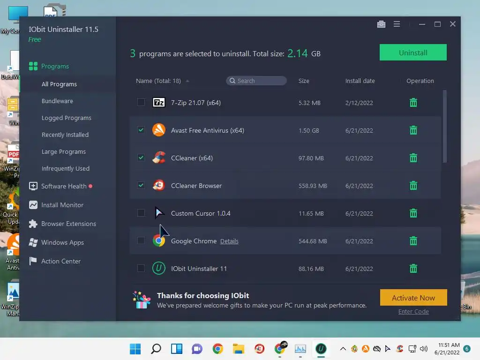Click the IObit Uninstaller program icon in list
Image resolution: width=480 pixels, height=360 pixels.
click(x=159, y=268)
